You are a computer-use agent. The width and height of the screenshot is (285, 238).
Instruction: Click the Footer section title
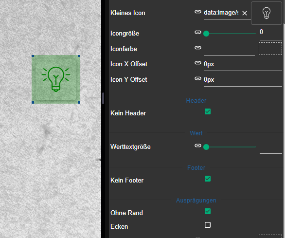coord(196,168)
